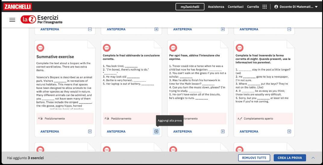
Task: Preview 'forma corretta di might' card
Action: tap(249, 132)
